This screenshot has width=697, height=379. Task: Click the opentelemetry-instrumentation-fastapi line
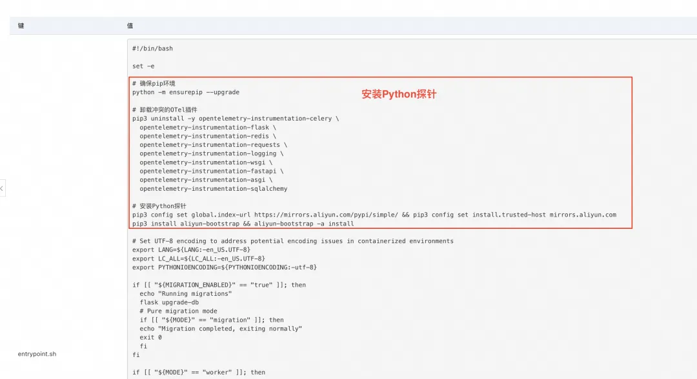point(212,171)
